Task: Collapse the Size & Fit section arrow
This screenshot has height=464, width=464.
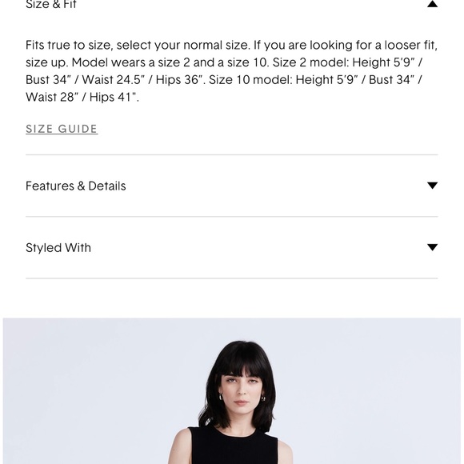Action: click(x=432, y=4)
